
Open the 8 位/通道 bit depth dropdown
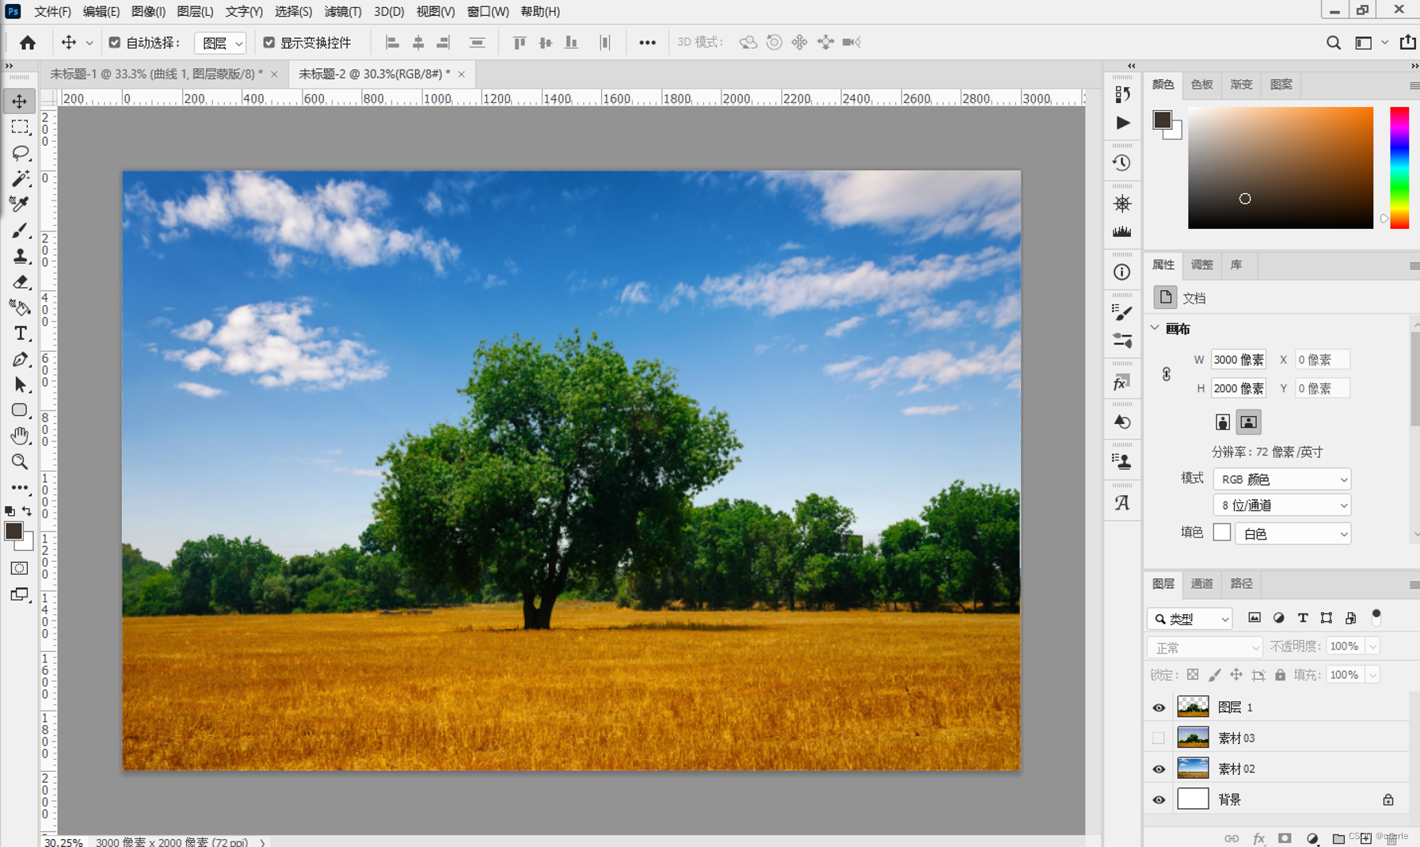point(1281,506)
